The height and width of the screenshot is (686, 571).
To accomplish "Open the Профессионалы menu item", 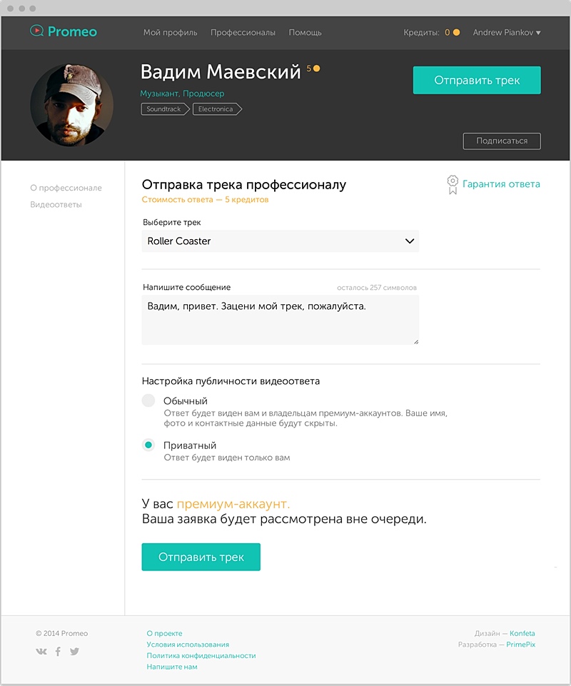I will click(243, 32).
